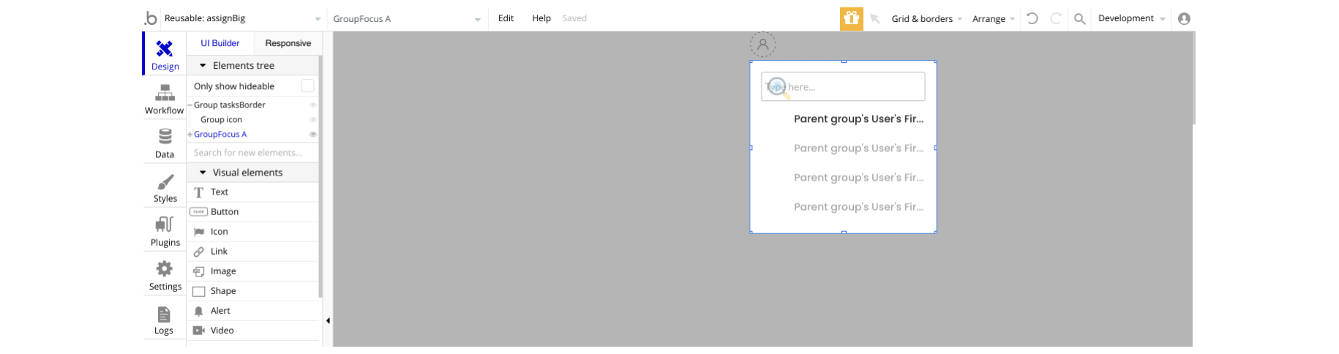The height and width of the screenshot is (354, 1339).
Task: Open the Data section icon
Action: coord(165,137)
